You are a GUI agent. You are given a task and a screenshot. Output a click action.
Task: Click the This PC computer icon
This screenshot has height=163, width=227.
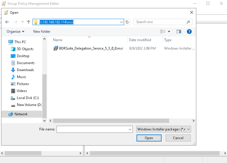11,42
